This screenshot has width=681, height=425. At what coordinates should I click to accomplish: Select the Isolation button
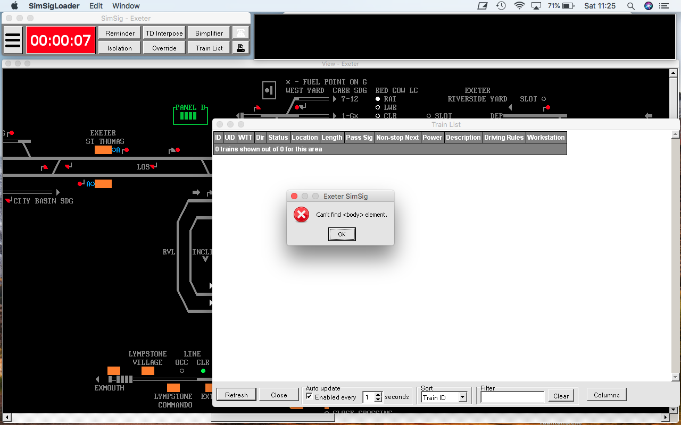point(120,48)
